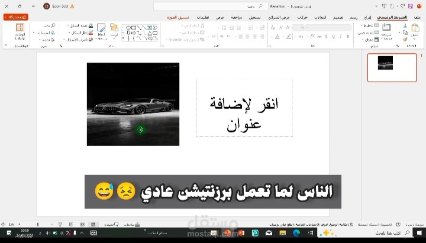Start Slide Show from status bar icon

pos(60,225)
